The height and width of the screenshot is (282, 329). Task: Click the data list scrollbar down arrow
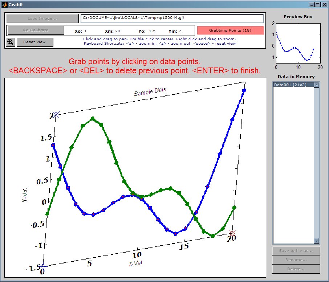(x=316, y=241)
